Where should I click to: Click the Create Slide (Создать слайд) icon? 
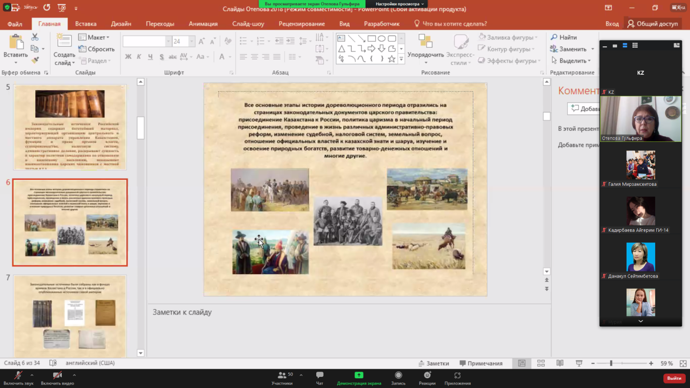pyautogui.click(x=64, y=42)
